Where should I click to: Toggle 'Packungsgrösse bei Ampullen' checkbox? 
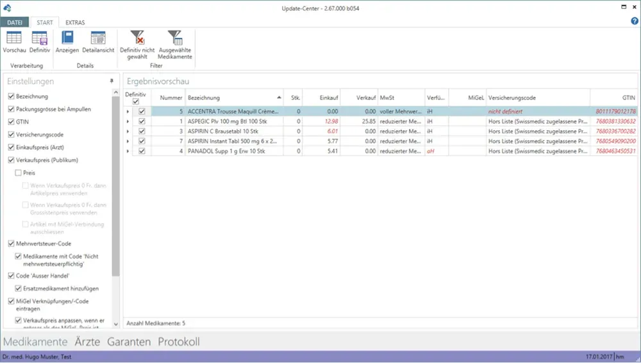pyautogui.click(x=11, y=109)
